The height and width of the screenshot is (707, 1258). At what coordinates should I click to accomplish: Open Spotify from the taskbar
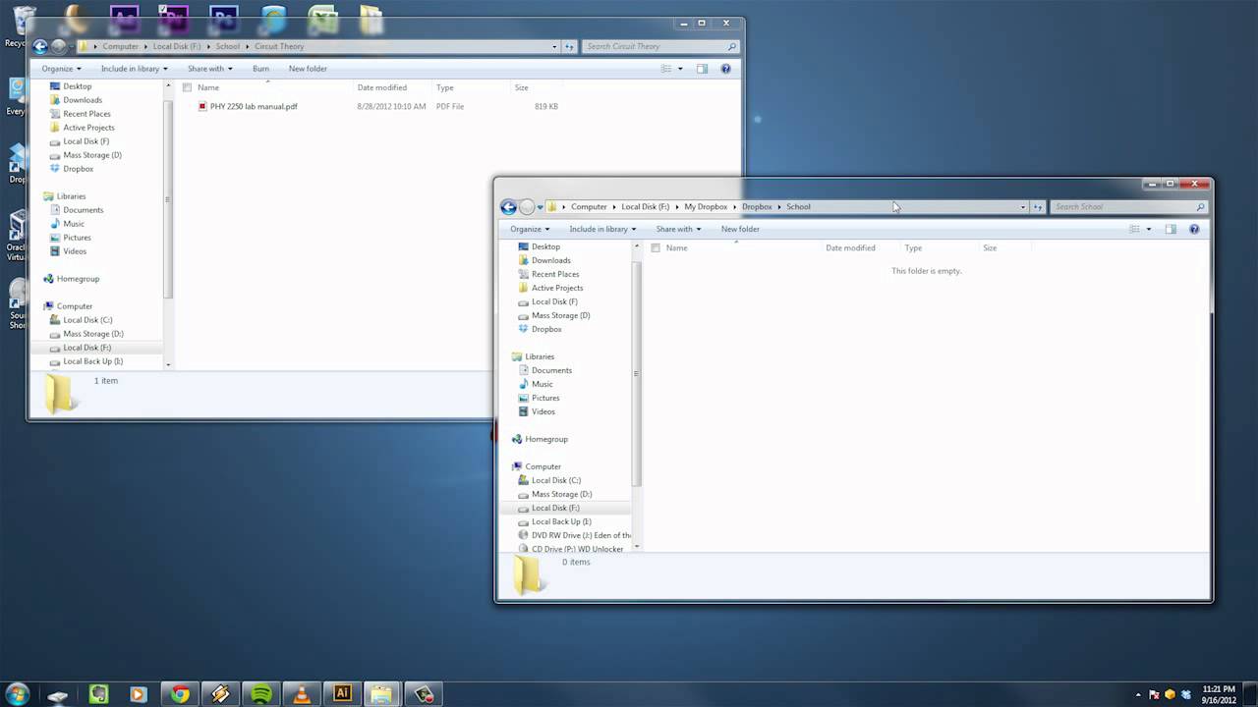point(261,694)
